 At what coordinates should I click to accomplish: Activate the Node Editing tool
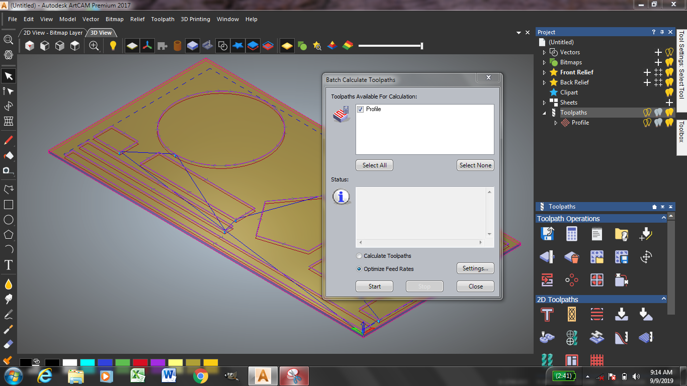(9, 91)
